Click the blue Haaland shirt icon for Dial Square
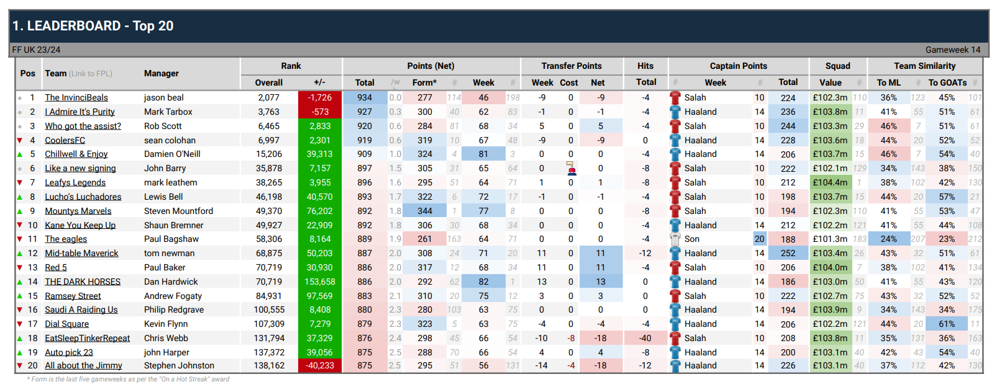The width and height of the screenshot is (1002, 387). (x=675, y=324)
